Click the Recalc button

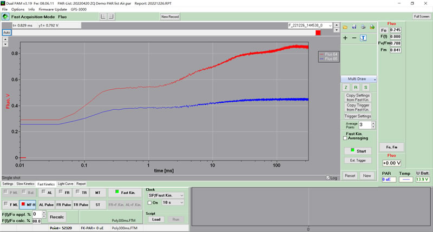pos(57,217)
